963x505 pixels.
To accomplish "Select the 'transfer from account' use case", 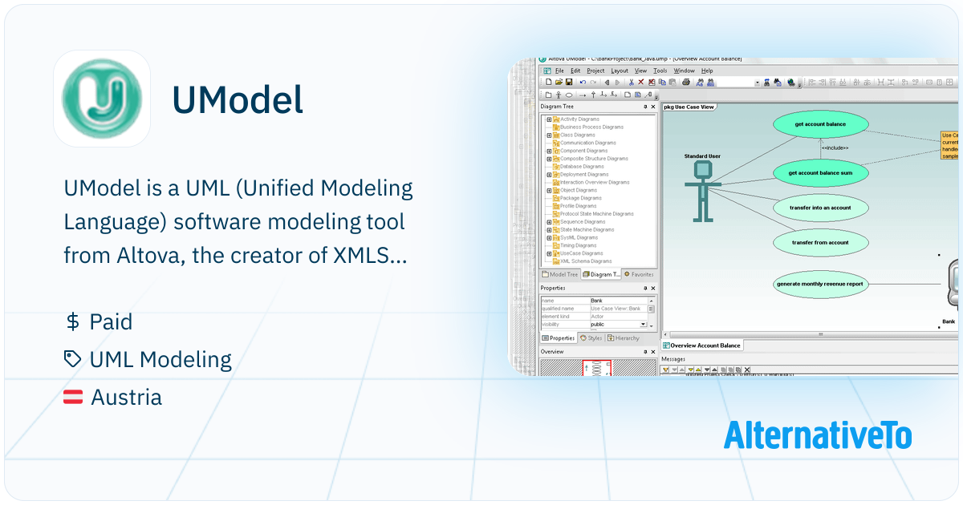I will [x=820, y=242].
